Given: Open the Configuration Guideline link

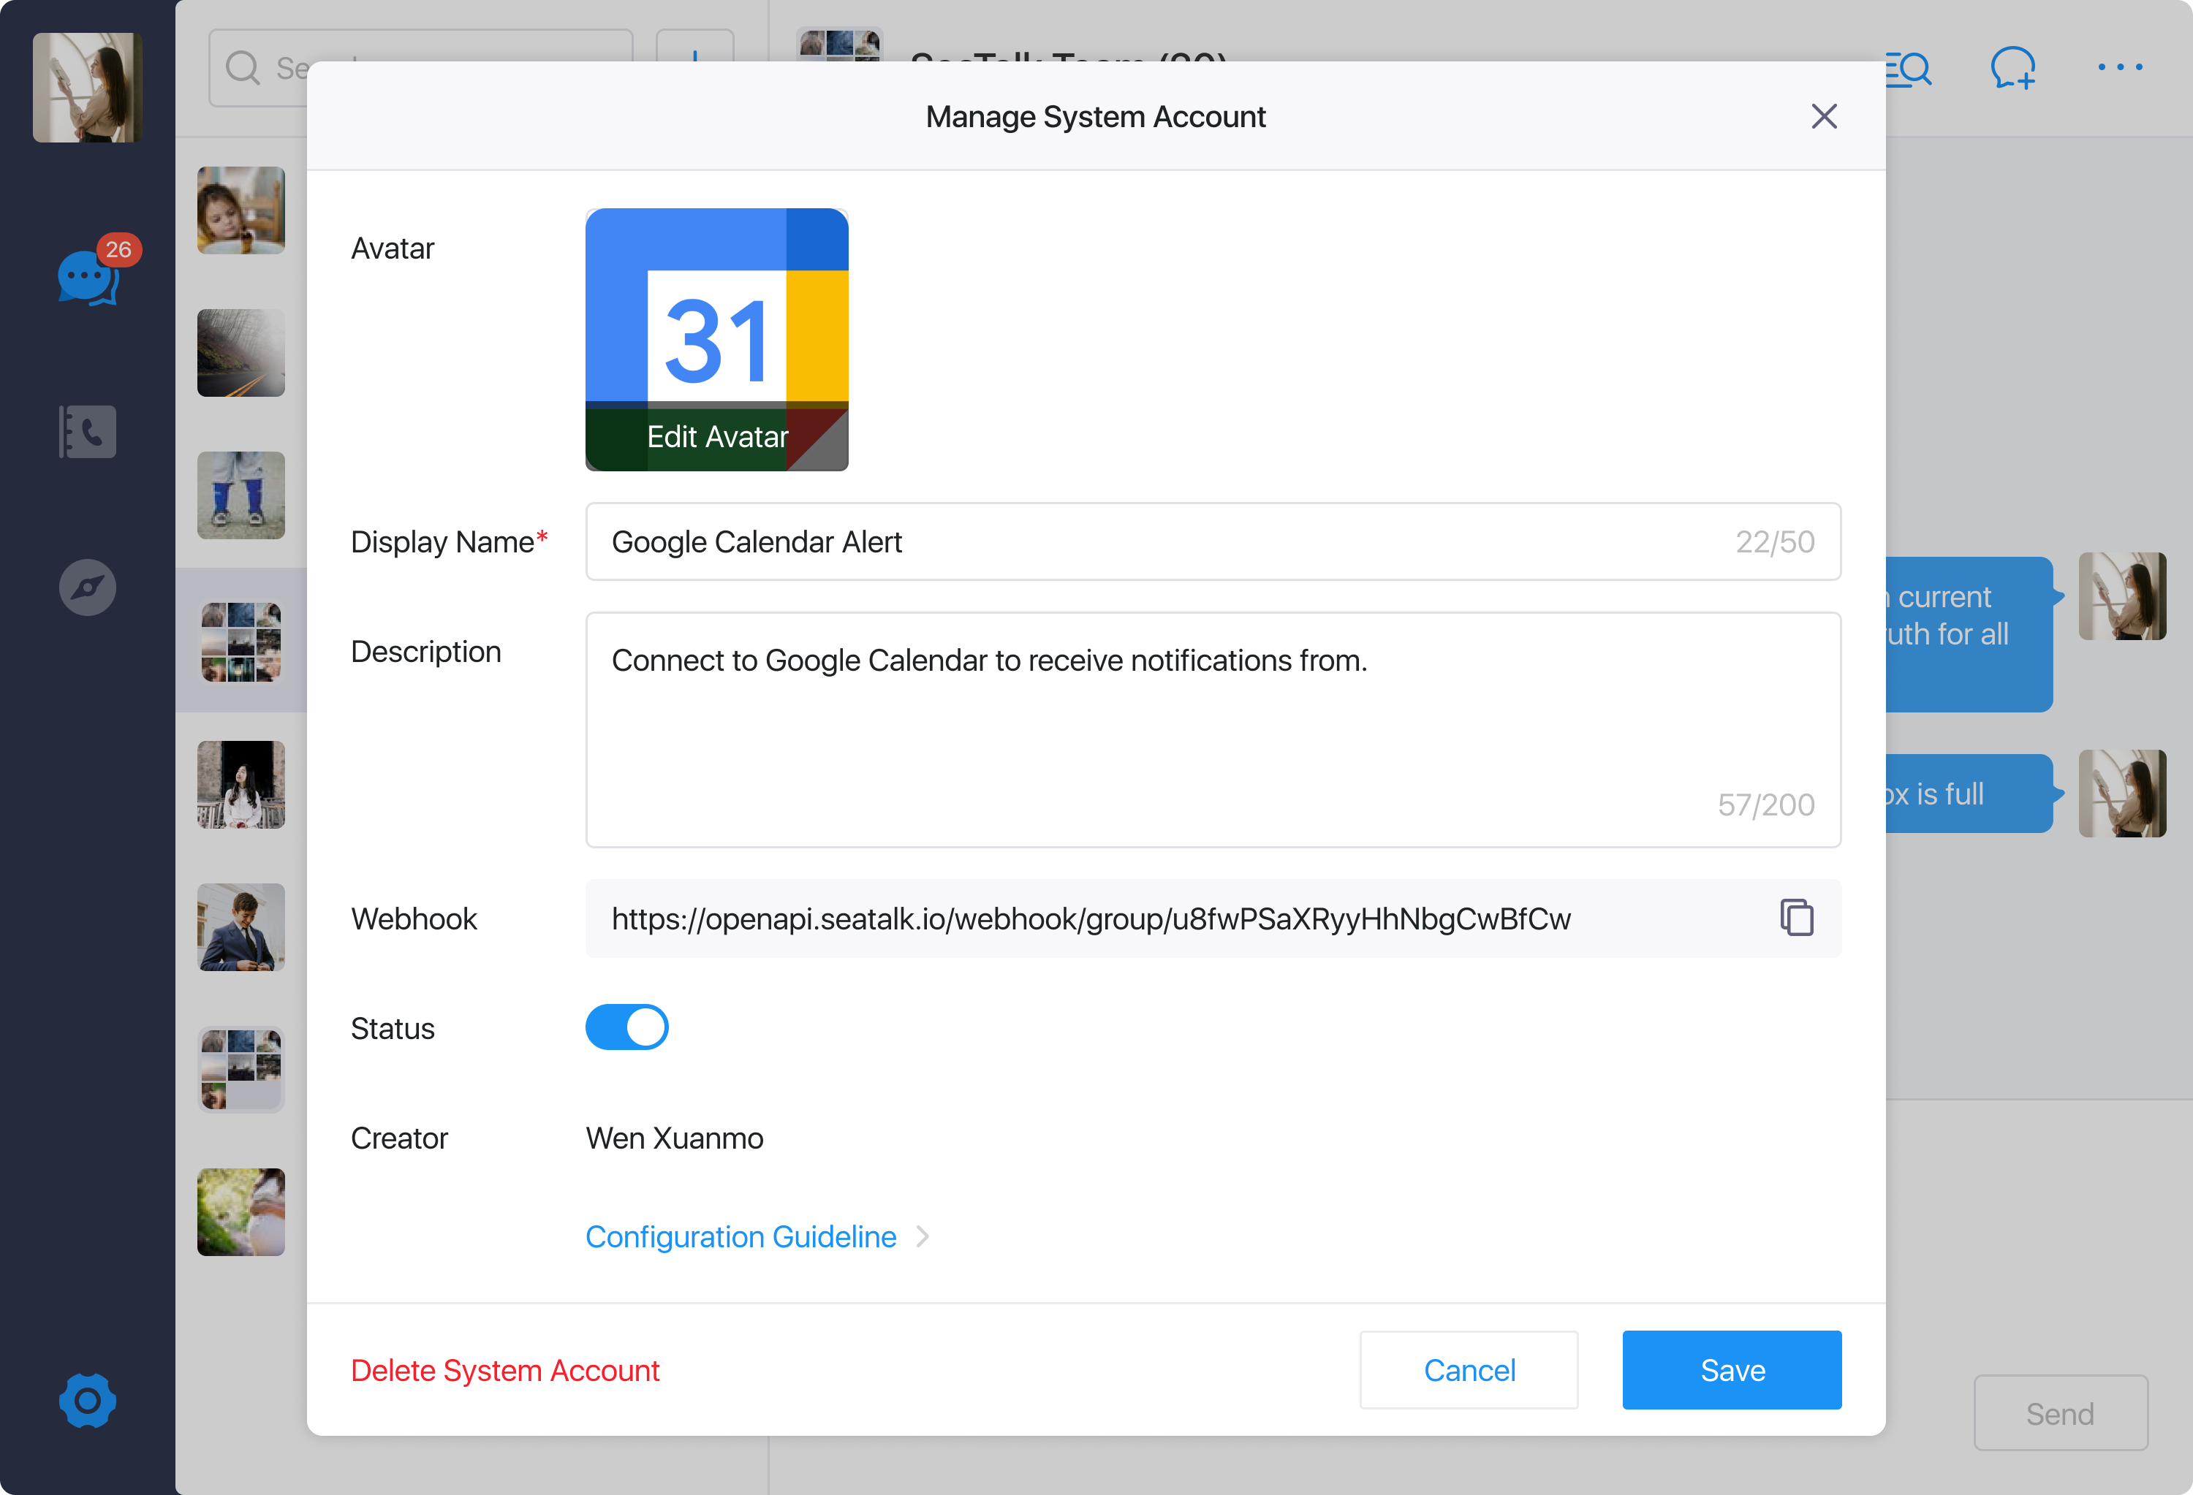Looking at the screenshot, I should pyautogui.click(x=741, y=1236).
